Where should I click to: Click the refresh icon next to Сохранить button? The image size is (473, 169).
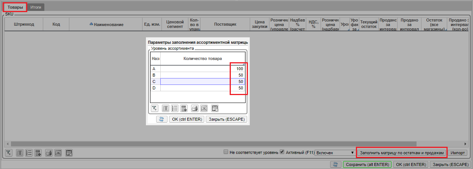tap(335, 164)
